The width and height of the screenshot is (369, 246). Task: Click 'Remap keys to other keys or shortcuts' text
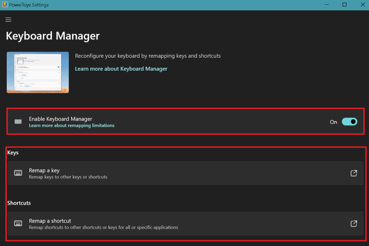[68, 177]
